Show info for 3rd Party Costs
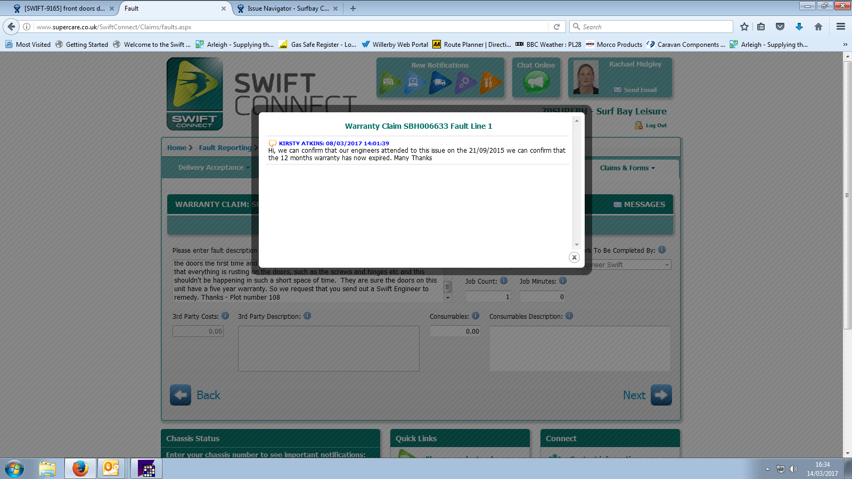The image size is (852, 479). pyautogui.click(x=225, y=316)
